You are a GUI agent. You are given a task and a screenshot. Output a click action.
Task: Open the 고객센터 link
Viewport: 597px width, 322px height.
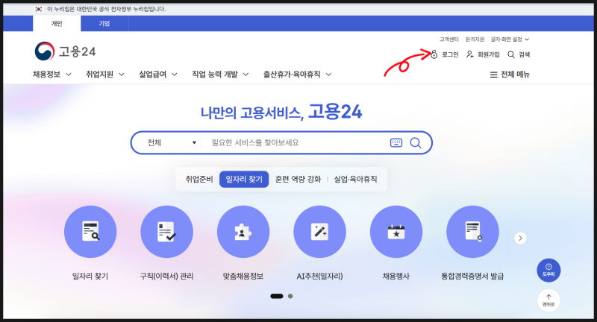(449, 40)
